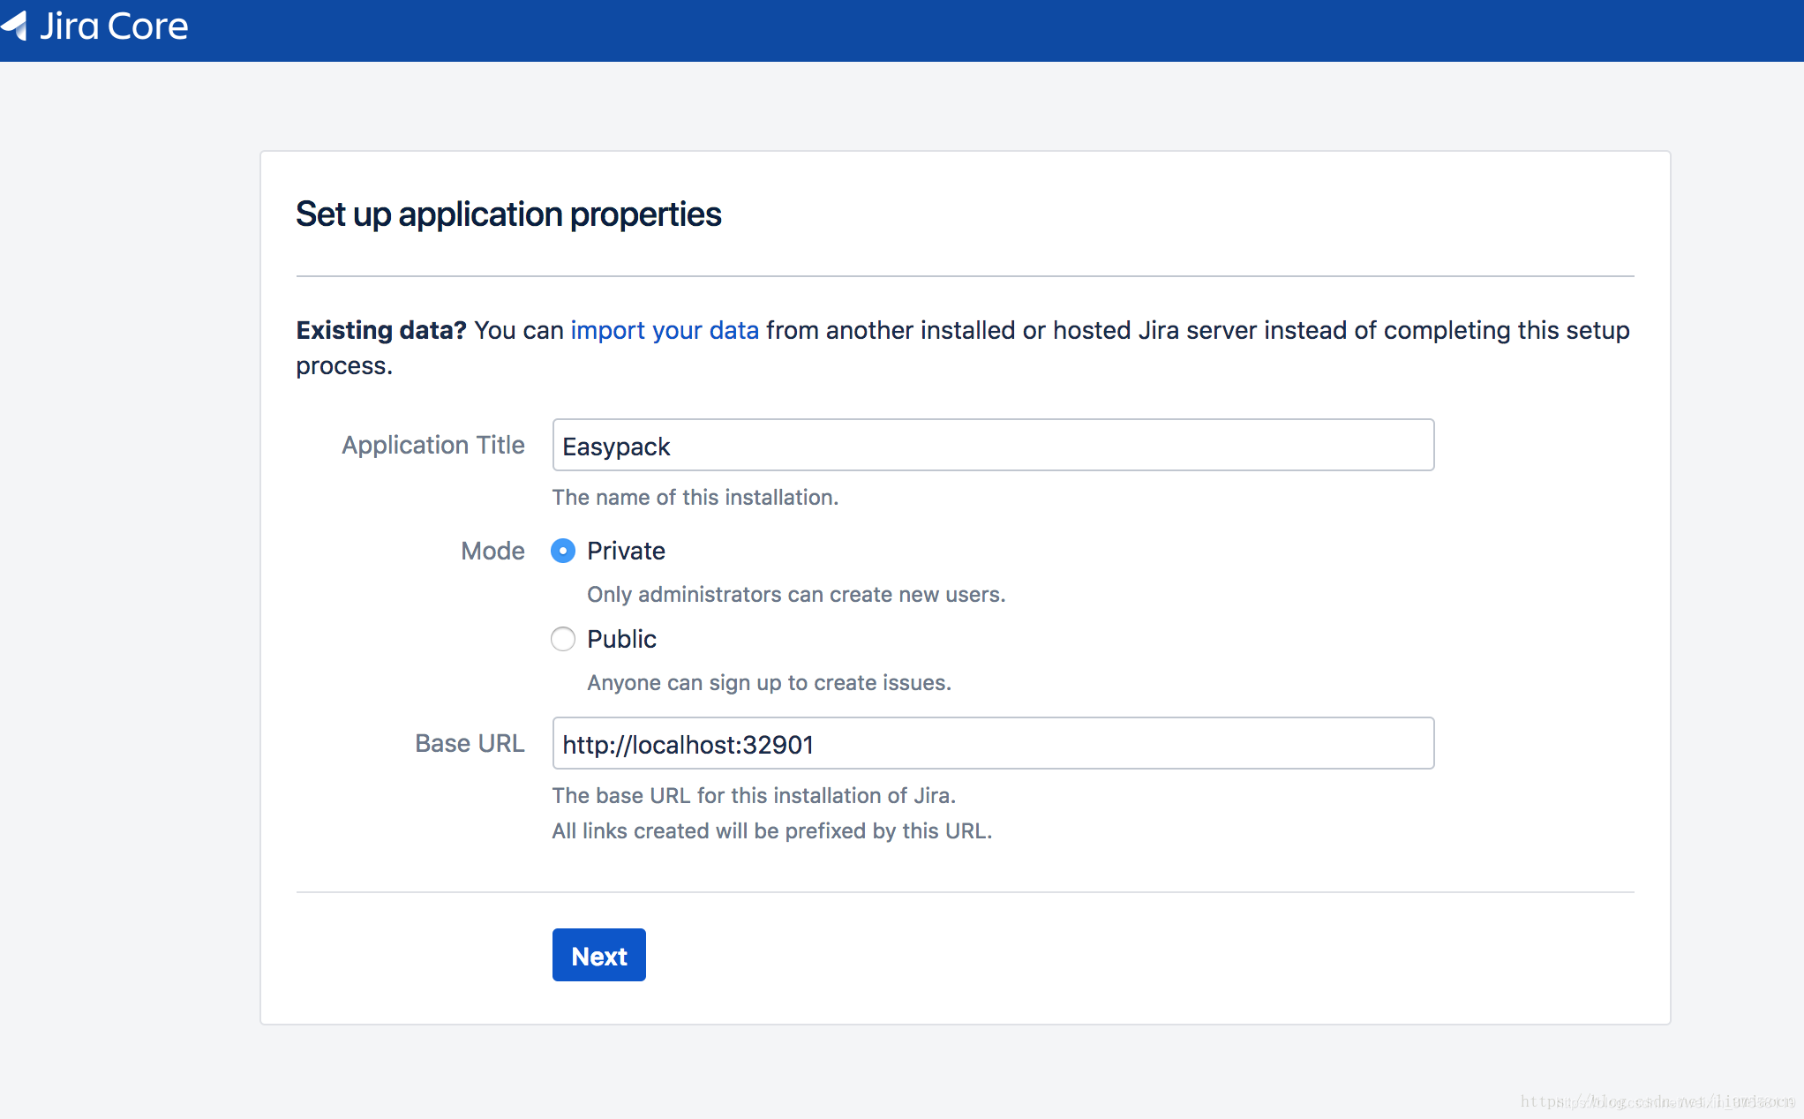
Task: Click the Next button
Action: [x=599, y=955]
